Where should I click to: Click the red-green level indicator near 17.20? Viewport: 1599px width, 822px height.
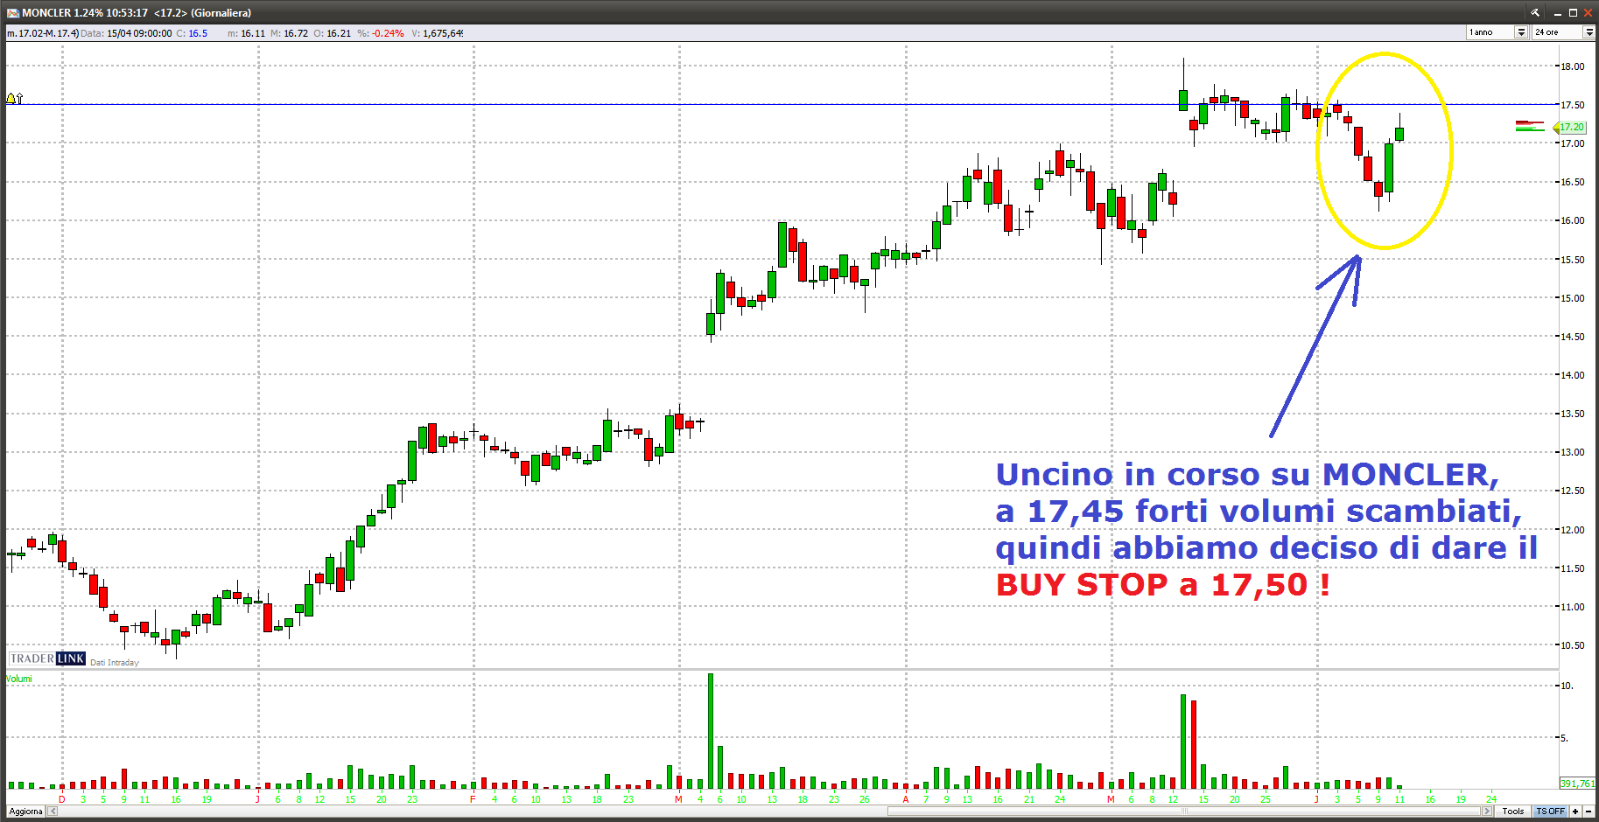(1530, 126)
